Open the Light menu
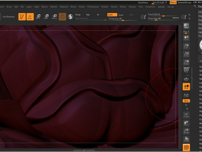 click(37, 7)
